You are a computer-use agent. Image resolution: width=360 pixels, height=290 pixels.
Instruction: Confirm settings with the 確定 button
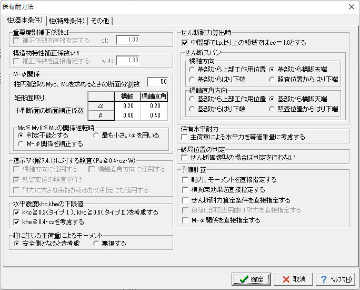click(251, 279)
